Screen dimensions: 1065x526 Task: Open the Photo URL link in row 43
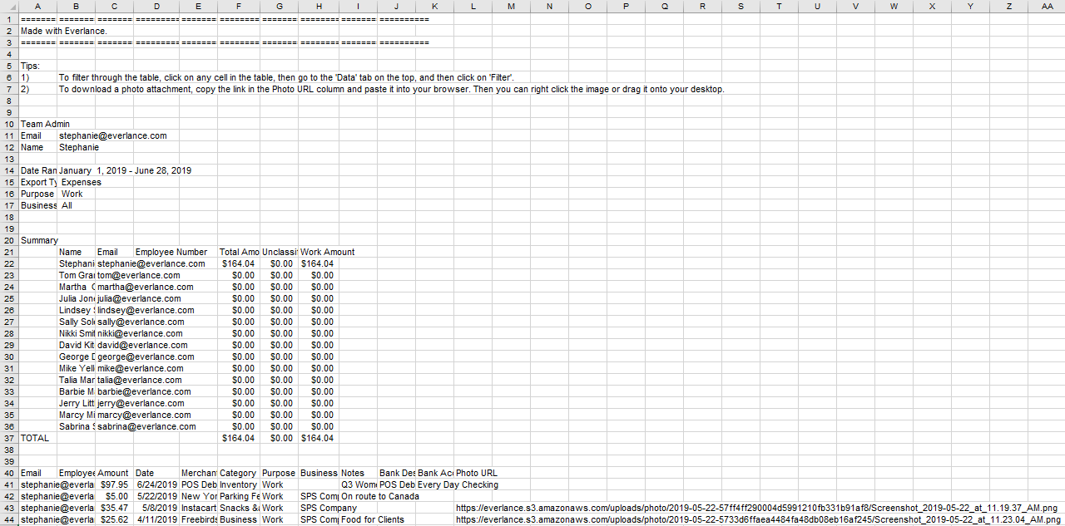[x=757, y=508]
